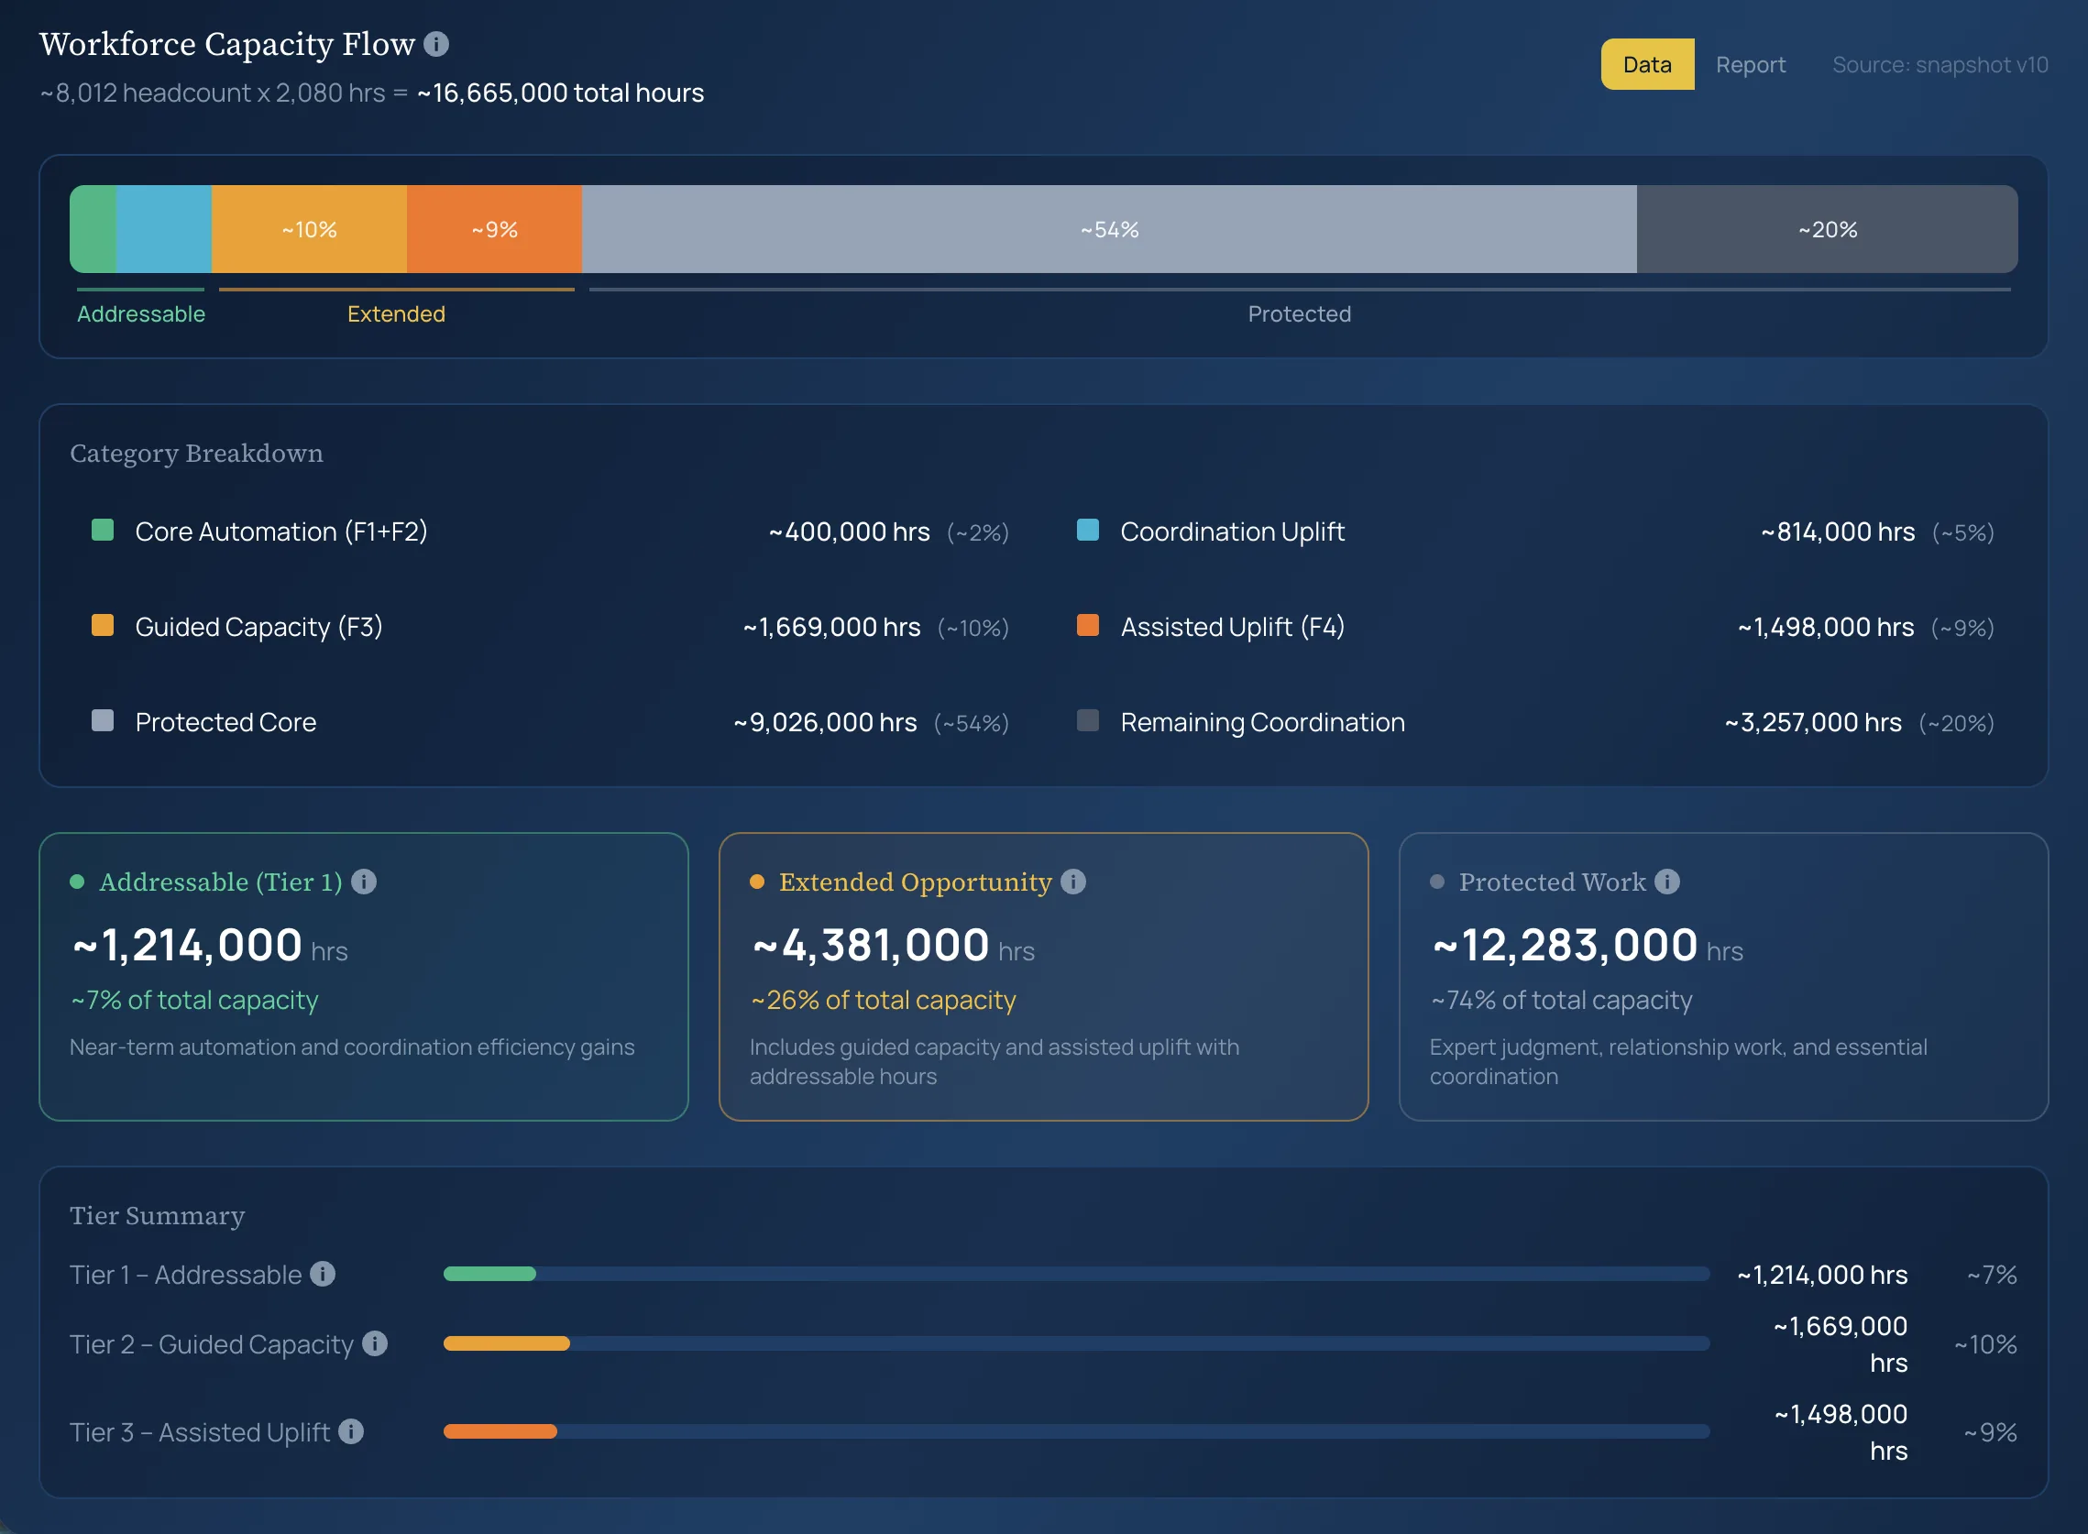Click info icon next to Extended Opportunity
Screen dimensions: 2088x1534
click(1072, 882)
